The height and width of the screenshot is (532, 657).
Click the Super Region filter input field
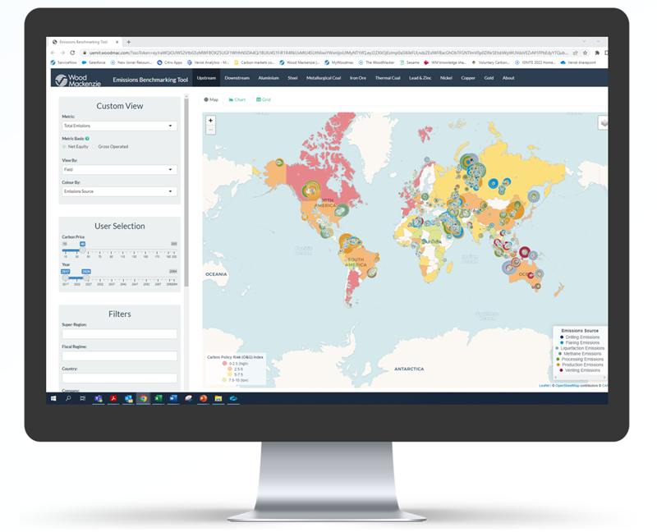pos(119,334)
